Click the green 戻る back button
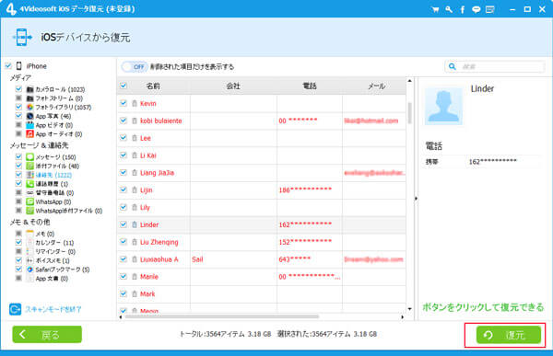The height and width of the screenshot is (356, 553). click(47, 335)
